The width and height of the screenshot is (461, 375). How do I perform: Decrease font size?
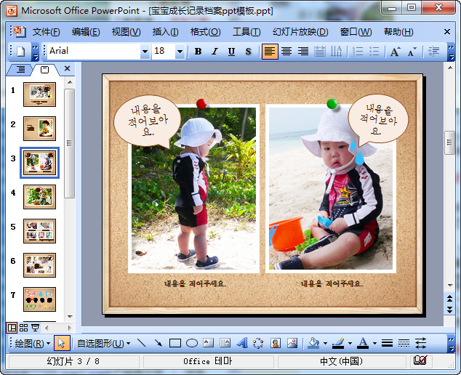coord(412,52)
